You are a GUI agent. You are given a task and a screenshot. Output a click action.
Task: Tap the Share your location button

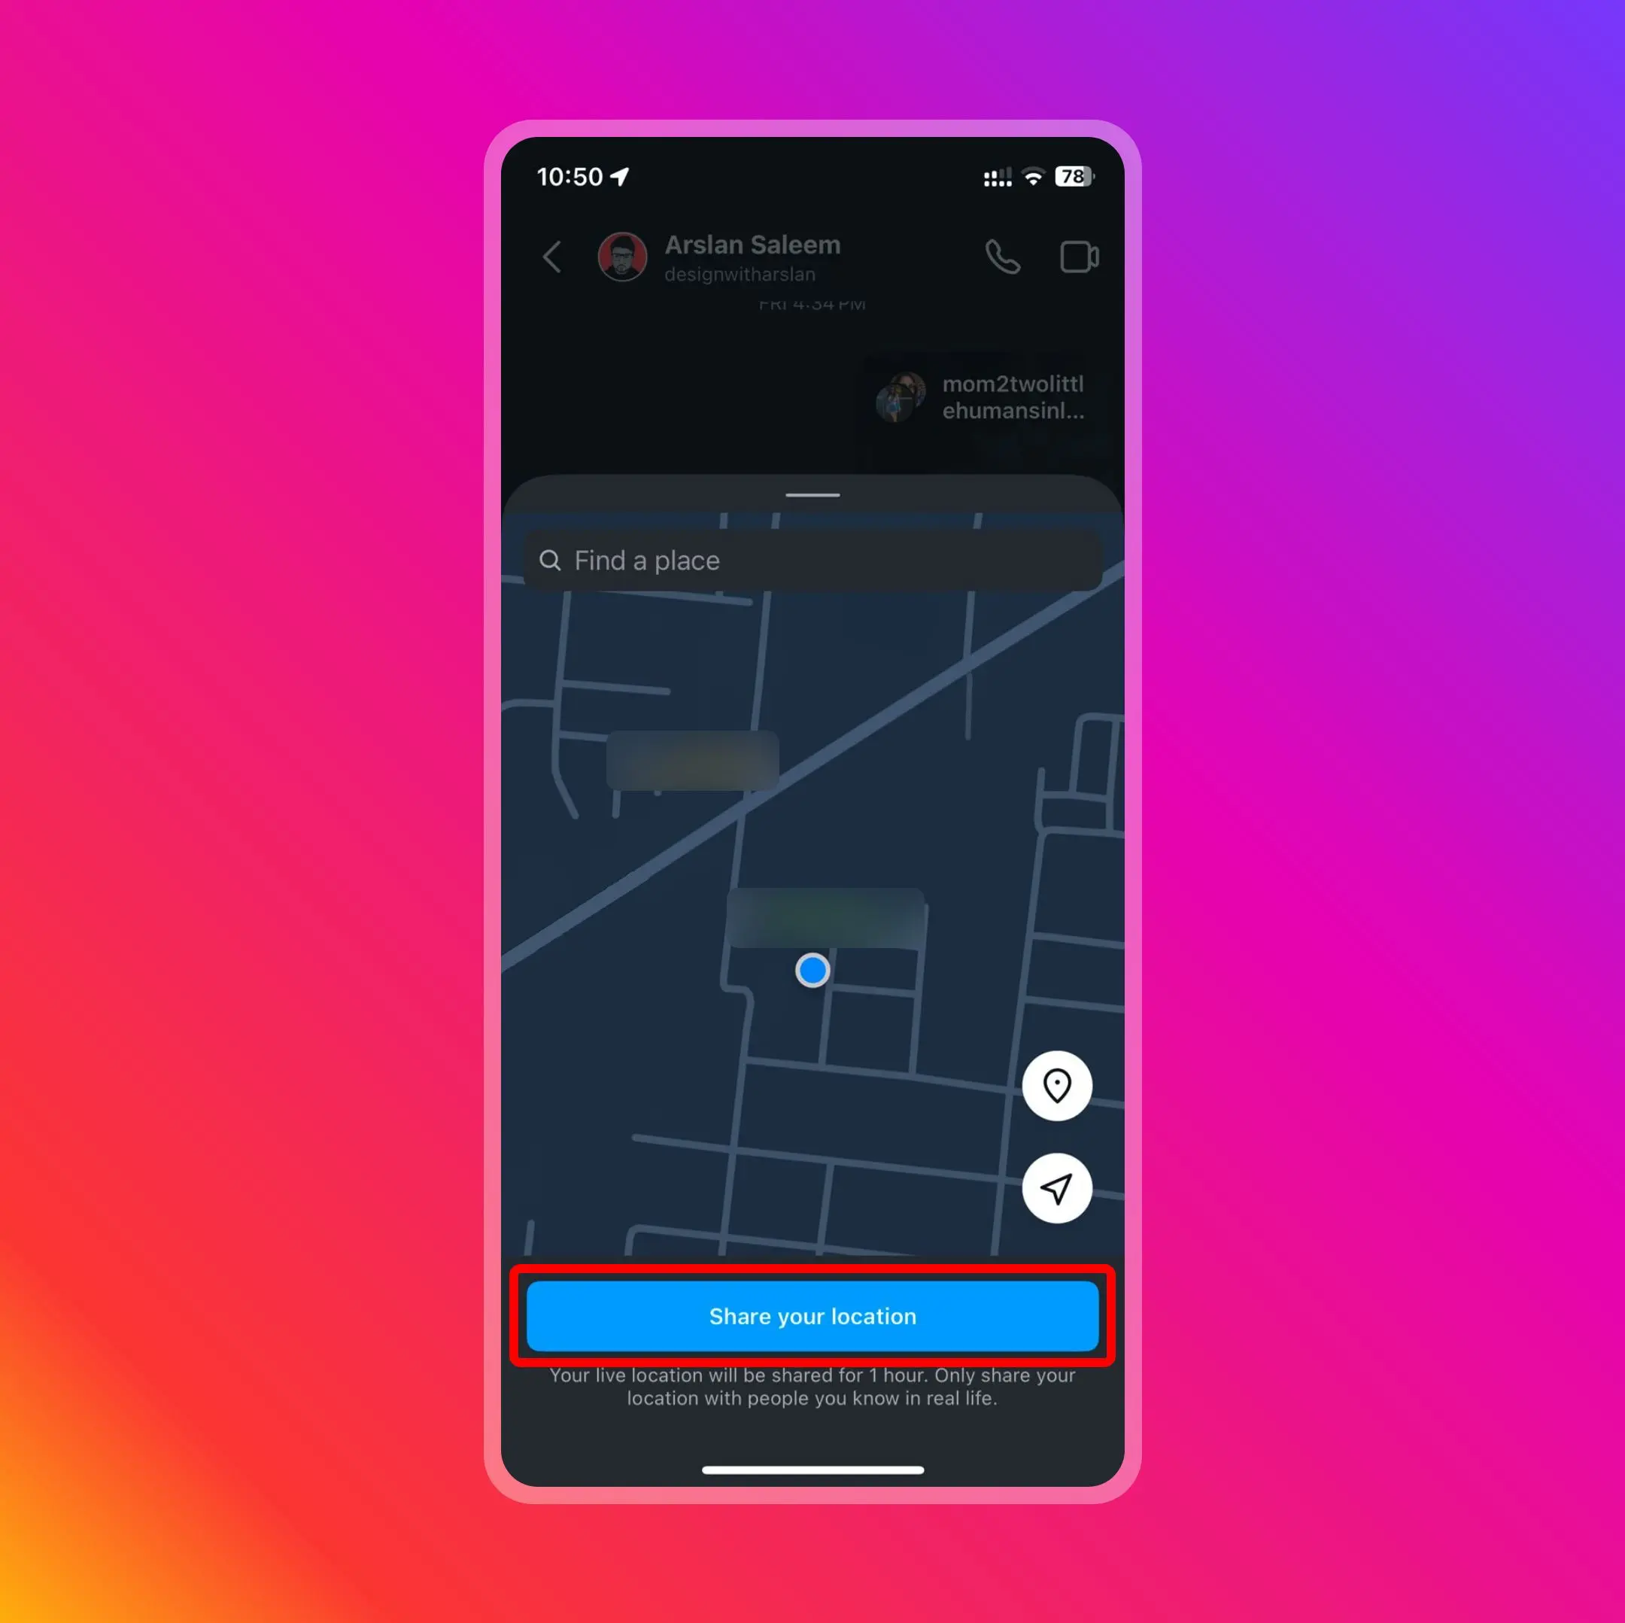(812, 1315)
